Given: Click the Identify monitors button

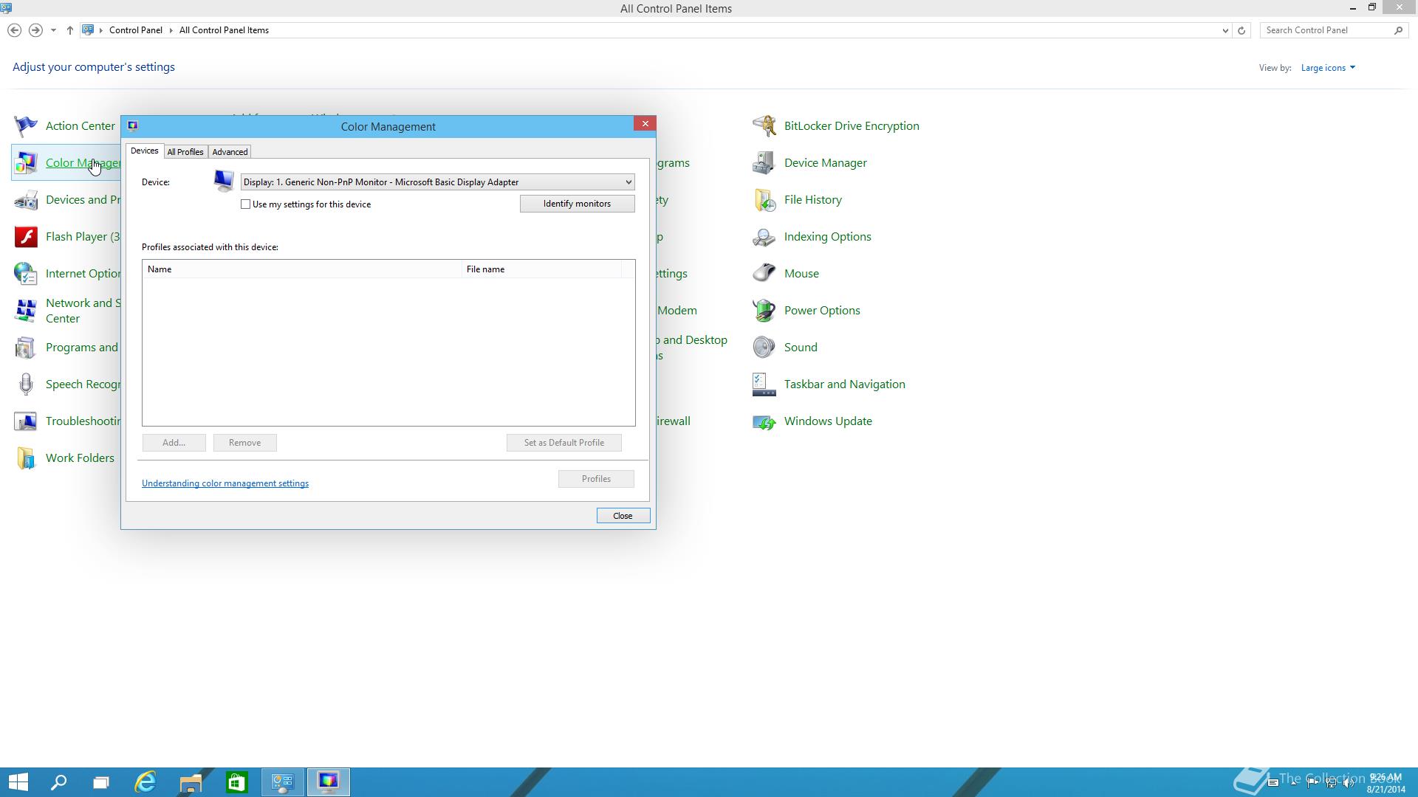Looking at the screenshot, I should (577, 204).
